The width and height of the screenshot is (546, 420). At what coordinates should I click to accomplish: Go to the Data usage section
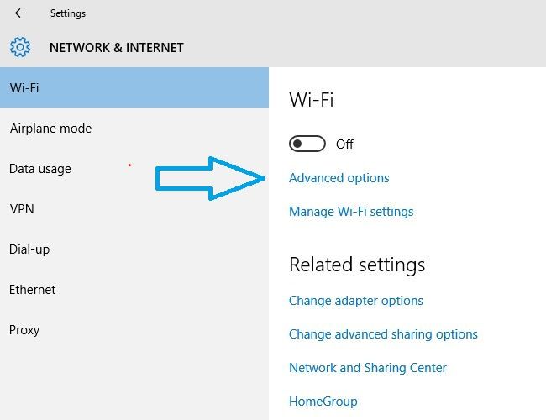pos(39,169)
